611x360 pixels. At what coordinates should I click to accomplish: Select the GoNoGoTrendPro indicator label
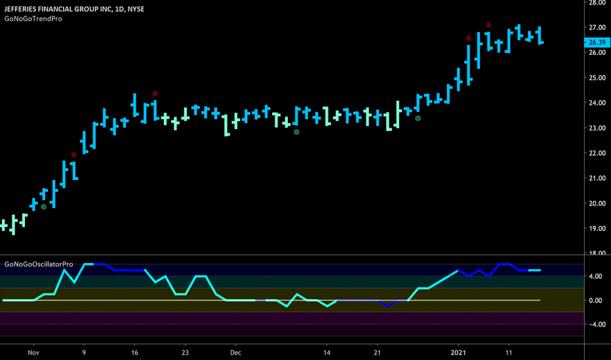(x=33, y=19)
